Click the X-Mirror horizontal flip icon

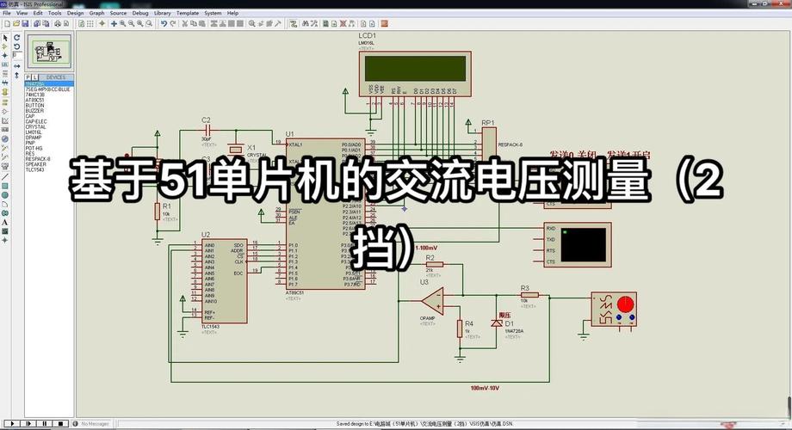(x=16, y=66)
